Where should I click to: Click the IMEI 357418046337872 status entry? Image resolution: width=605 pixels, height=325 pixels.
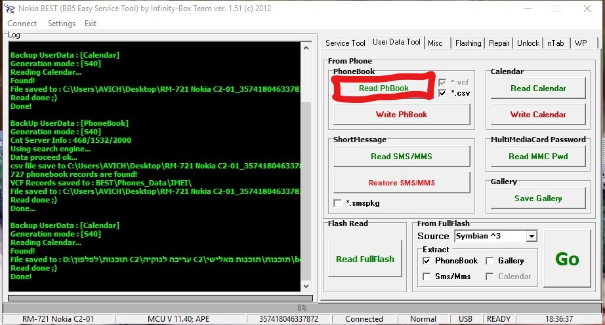289,319
